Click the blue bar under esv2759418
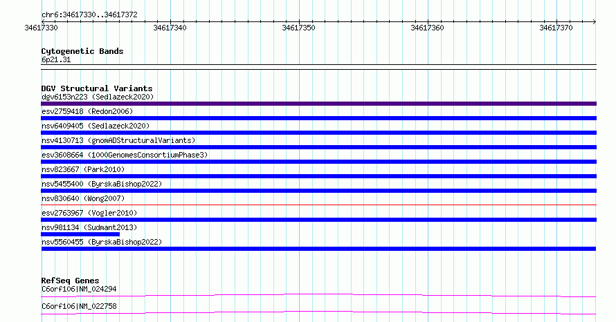Screen dimensions: 616x322 click(318, 118)
